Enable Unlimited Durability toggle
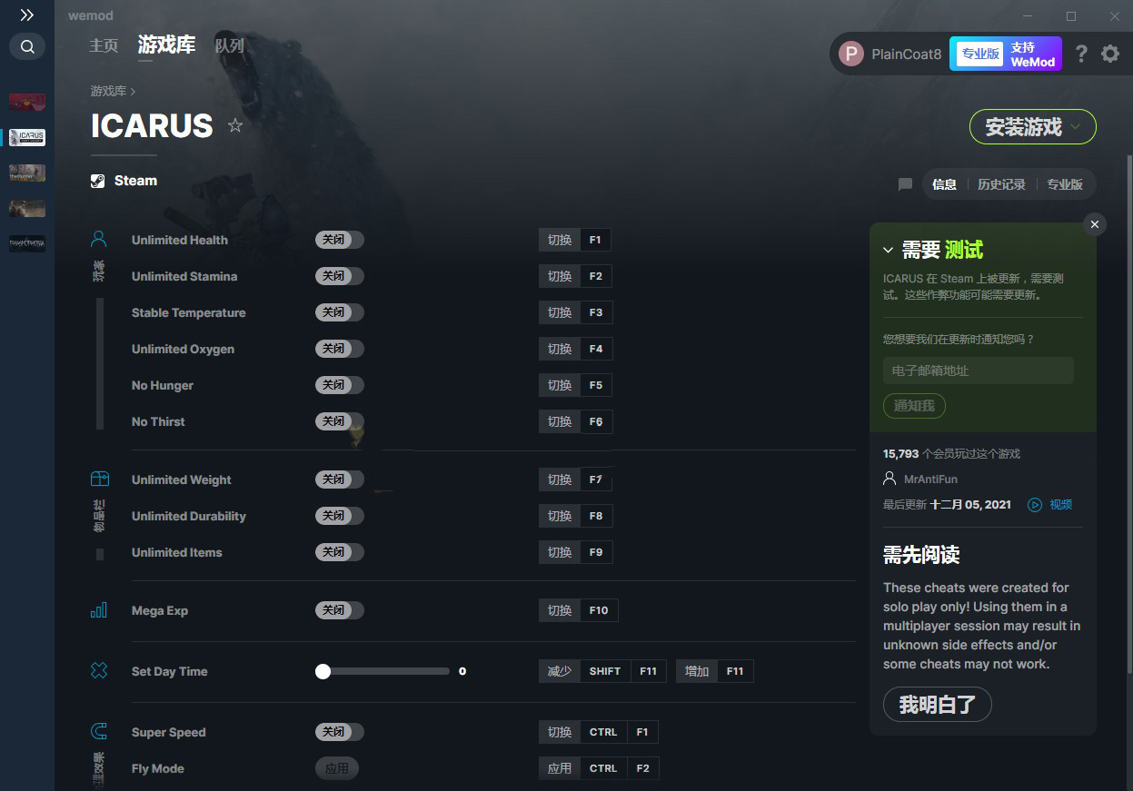This screenshot has width=1133, height=791. coord(340,516)
